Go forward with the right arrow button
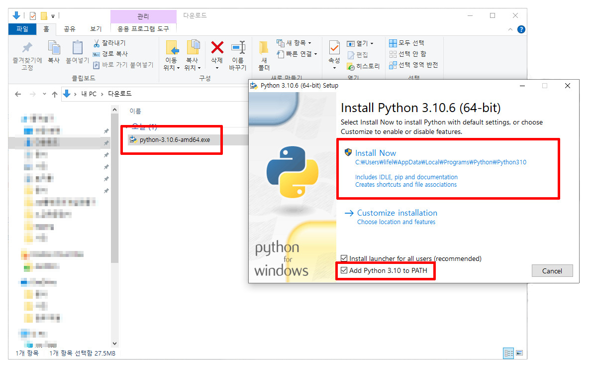 [x=32, y=94]
